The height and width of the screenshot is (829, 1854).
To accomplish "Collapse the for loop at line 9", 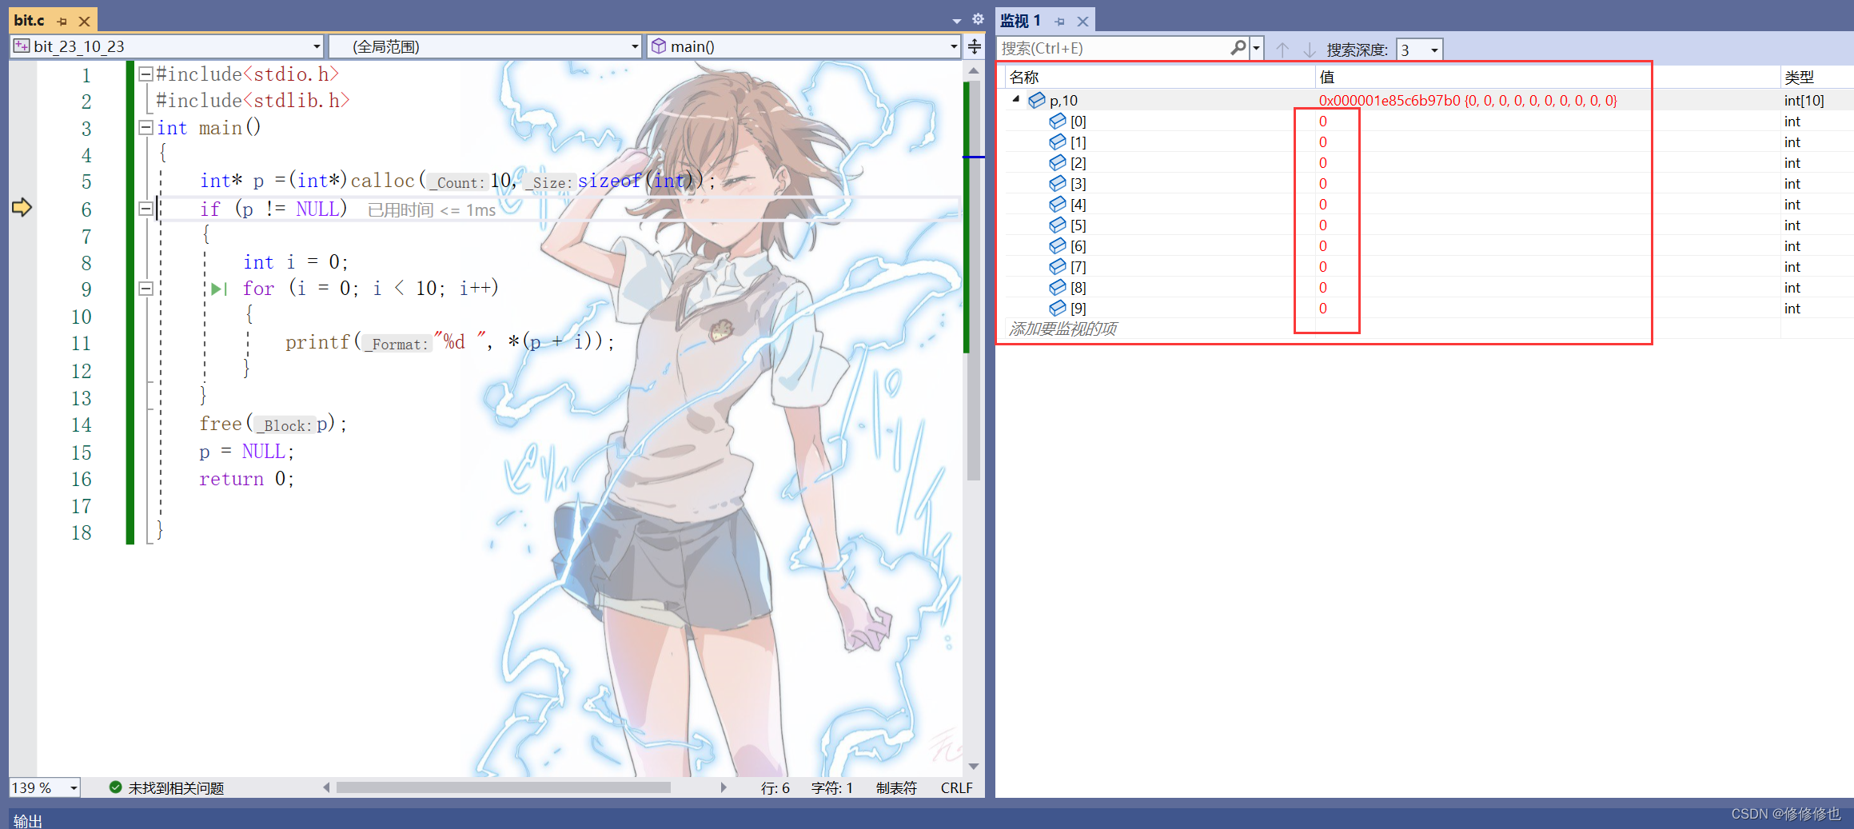I will tap(146, 289).
